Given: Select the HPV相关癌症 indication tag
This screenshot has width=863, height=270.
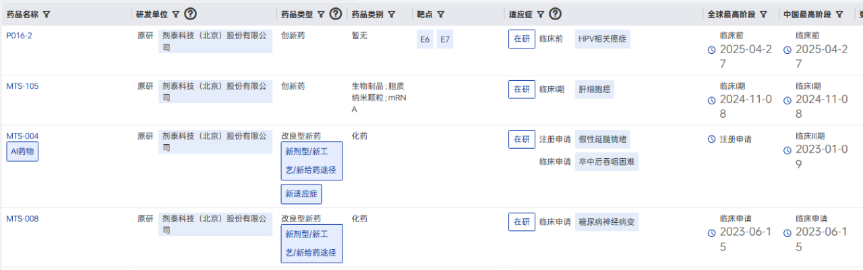Looking at the screenshot, I should [x=603, y=39].
